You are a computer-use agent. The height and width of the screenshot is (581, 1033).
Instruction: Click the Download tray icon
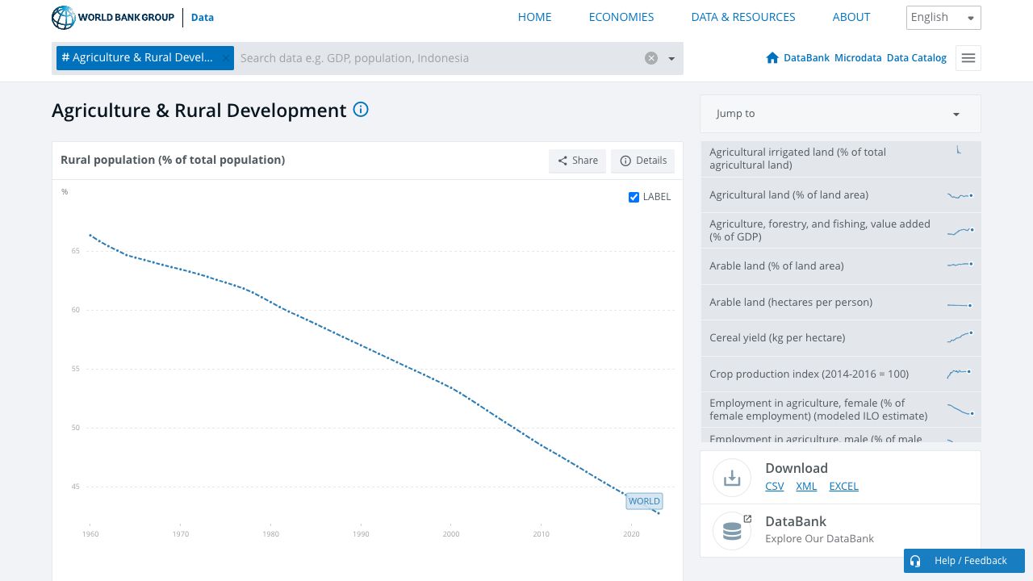[x=732, y=478]
